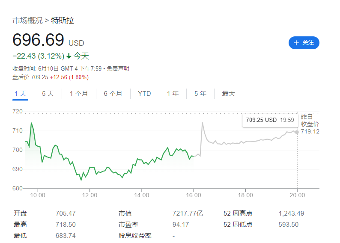Click the after-hours spike on gray line

[202, 123]
